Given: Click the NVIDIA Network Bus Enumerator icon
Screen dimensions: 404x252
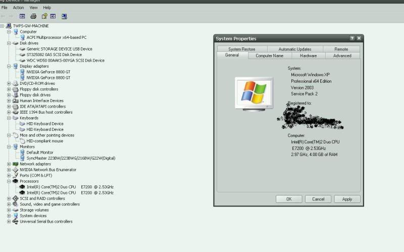Looking at the screenshot, I should click(16, 170).
